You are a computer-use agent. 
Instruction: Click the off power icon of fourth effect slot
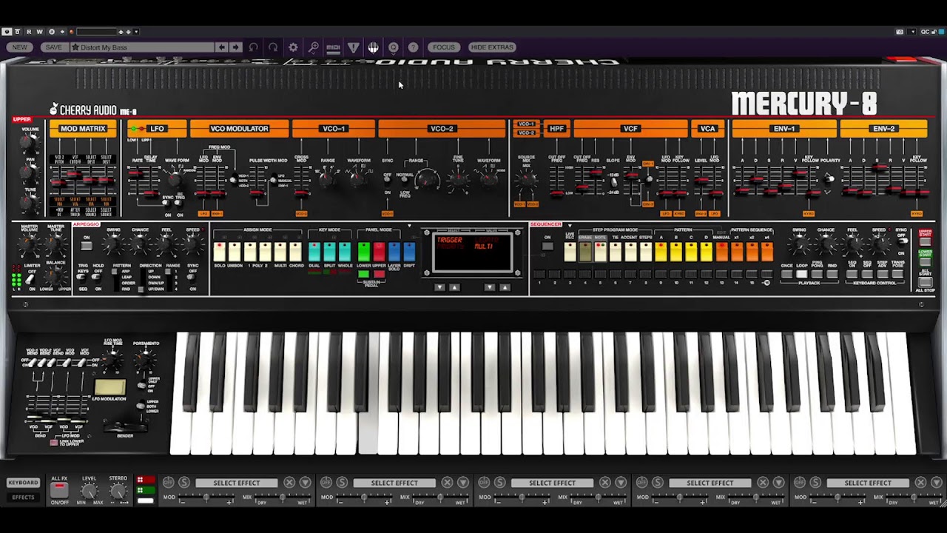(x=642, y=483)
